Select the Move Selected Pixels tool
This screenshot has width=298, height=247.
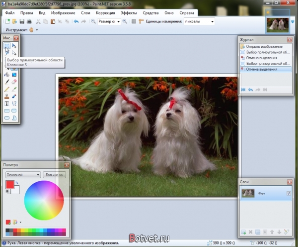(x=14, y=45)
